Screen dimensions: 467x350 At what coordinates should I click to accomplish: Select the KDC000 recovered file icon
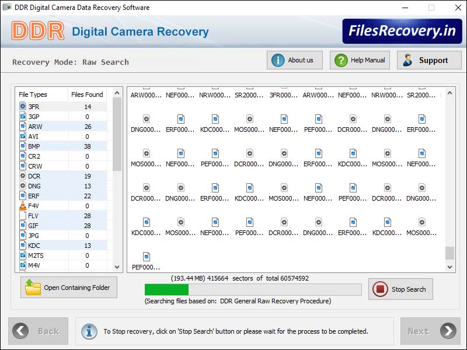click(x=215, y=120)
